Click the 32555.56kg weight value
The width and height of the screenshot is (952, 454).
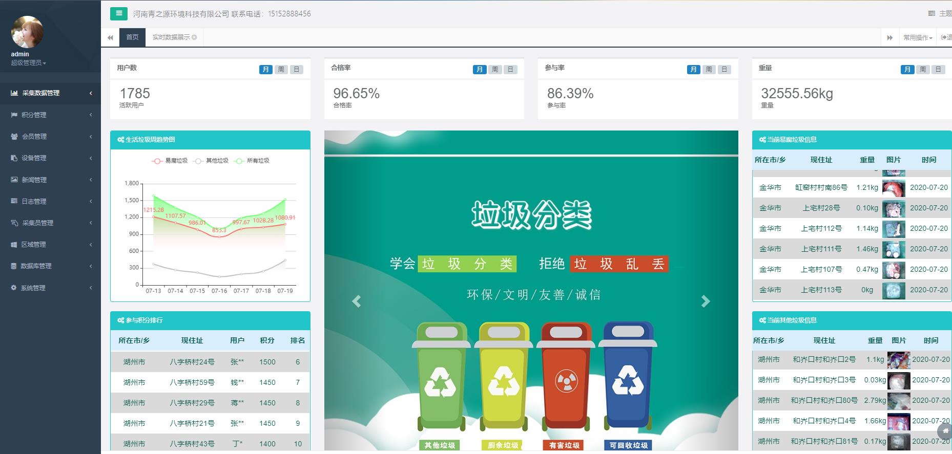(x=797, y=94)
